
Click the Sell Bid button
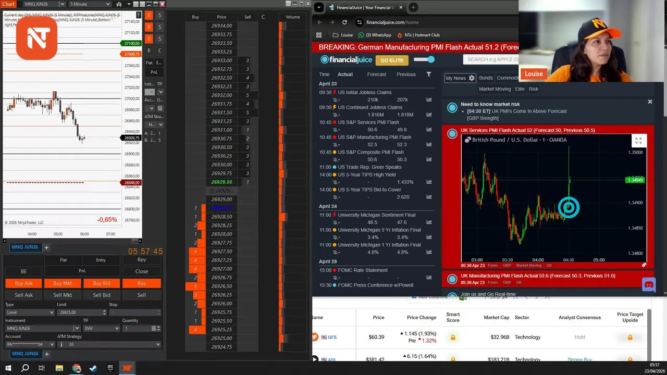[102, 295]
